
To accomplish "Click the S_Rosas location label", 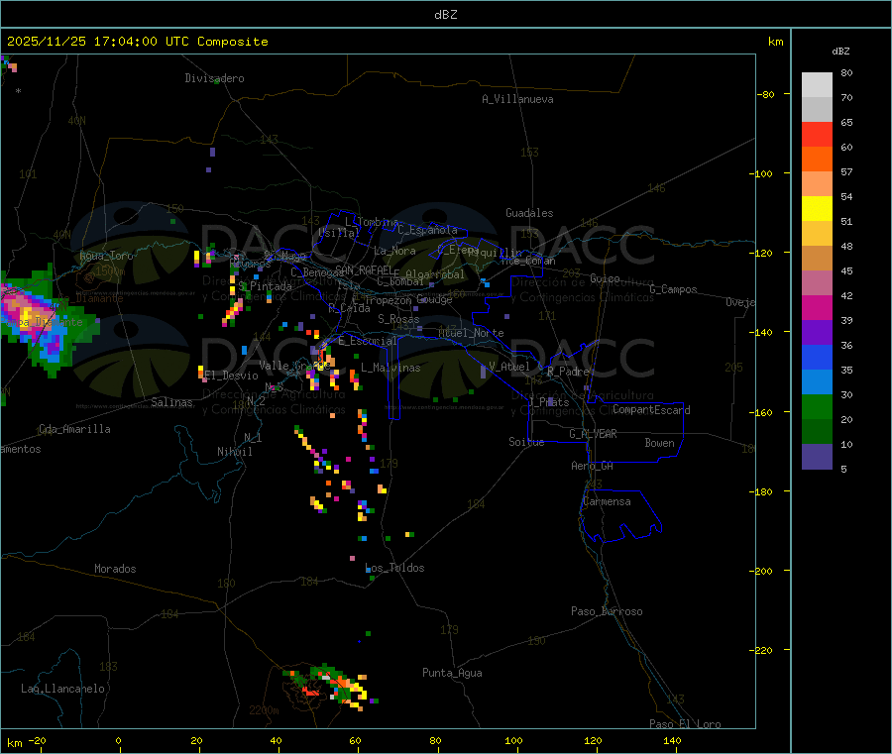I will 398,319.
